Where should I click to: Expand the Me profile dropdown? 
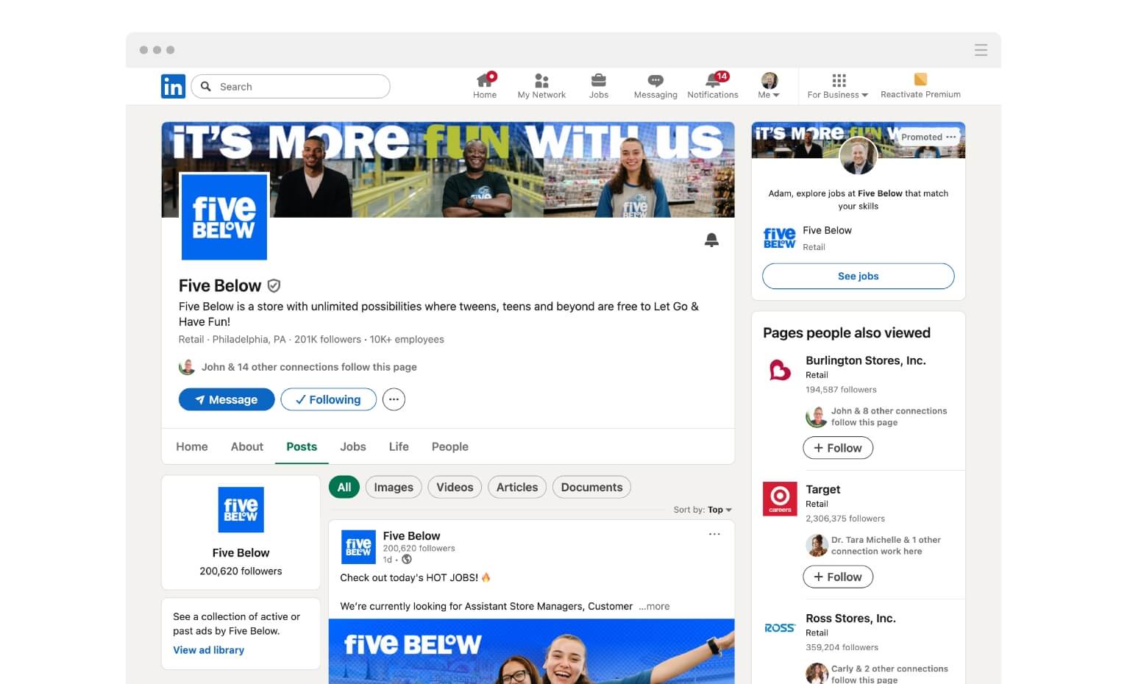click(769, 85)
